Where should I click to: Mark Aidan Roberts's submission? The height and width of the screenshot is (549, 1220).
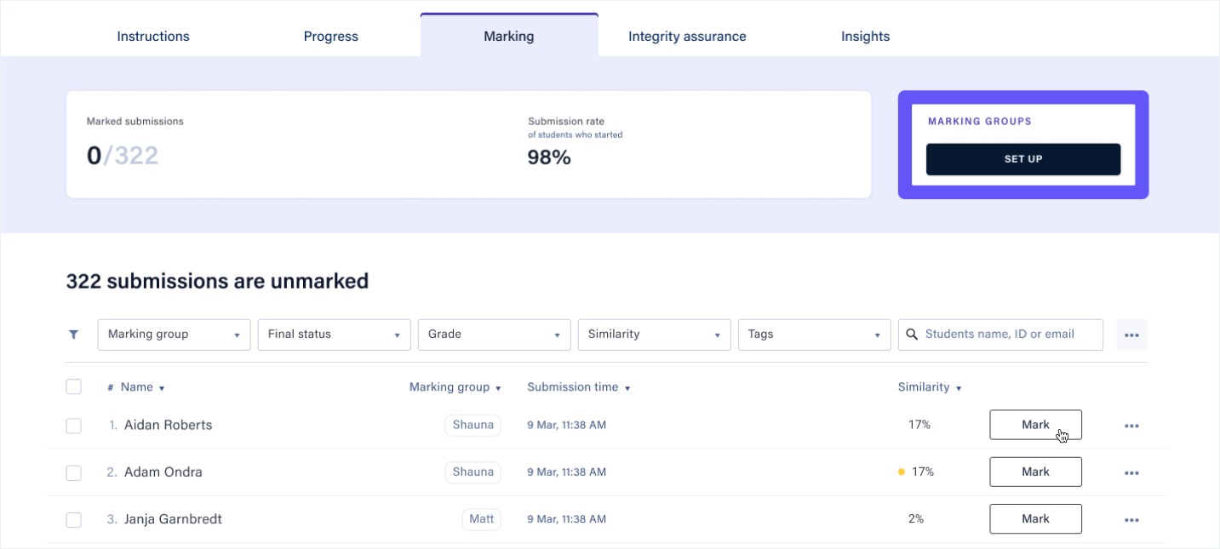1035,424
